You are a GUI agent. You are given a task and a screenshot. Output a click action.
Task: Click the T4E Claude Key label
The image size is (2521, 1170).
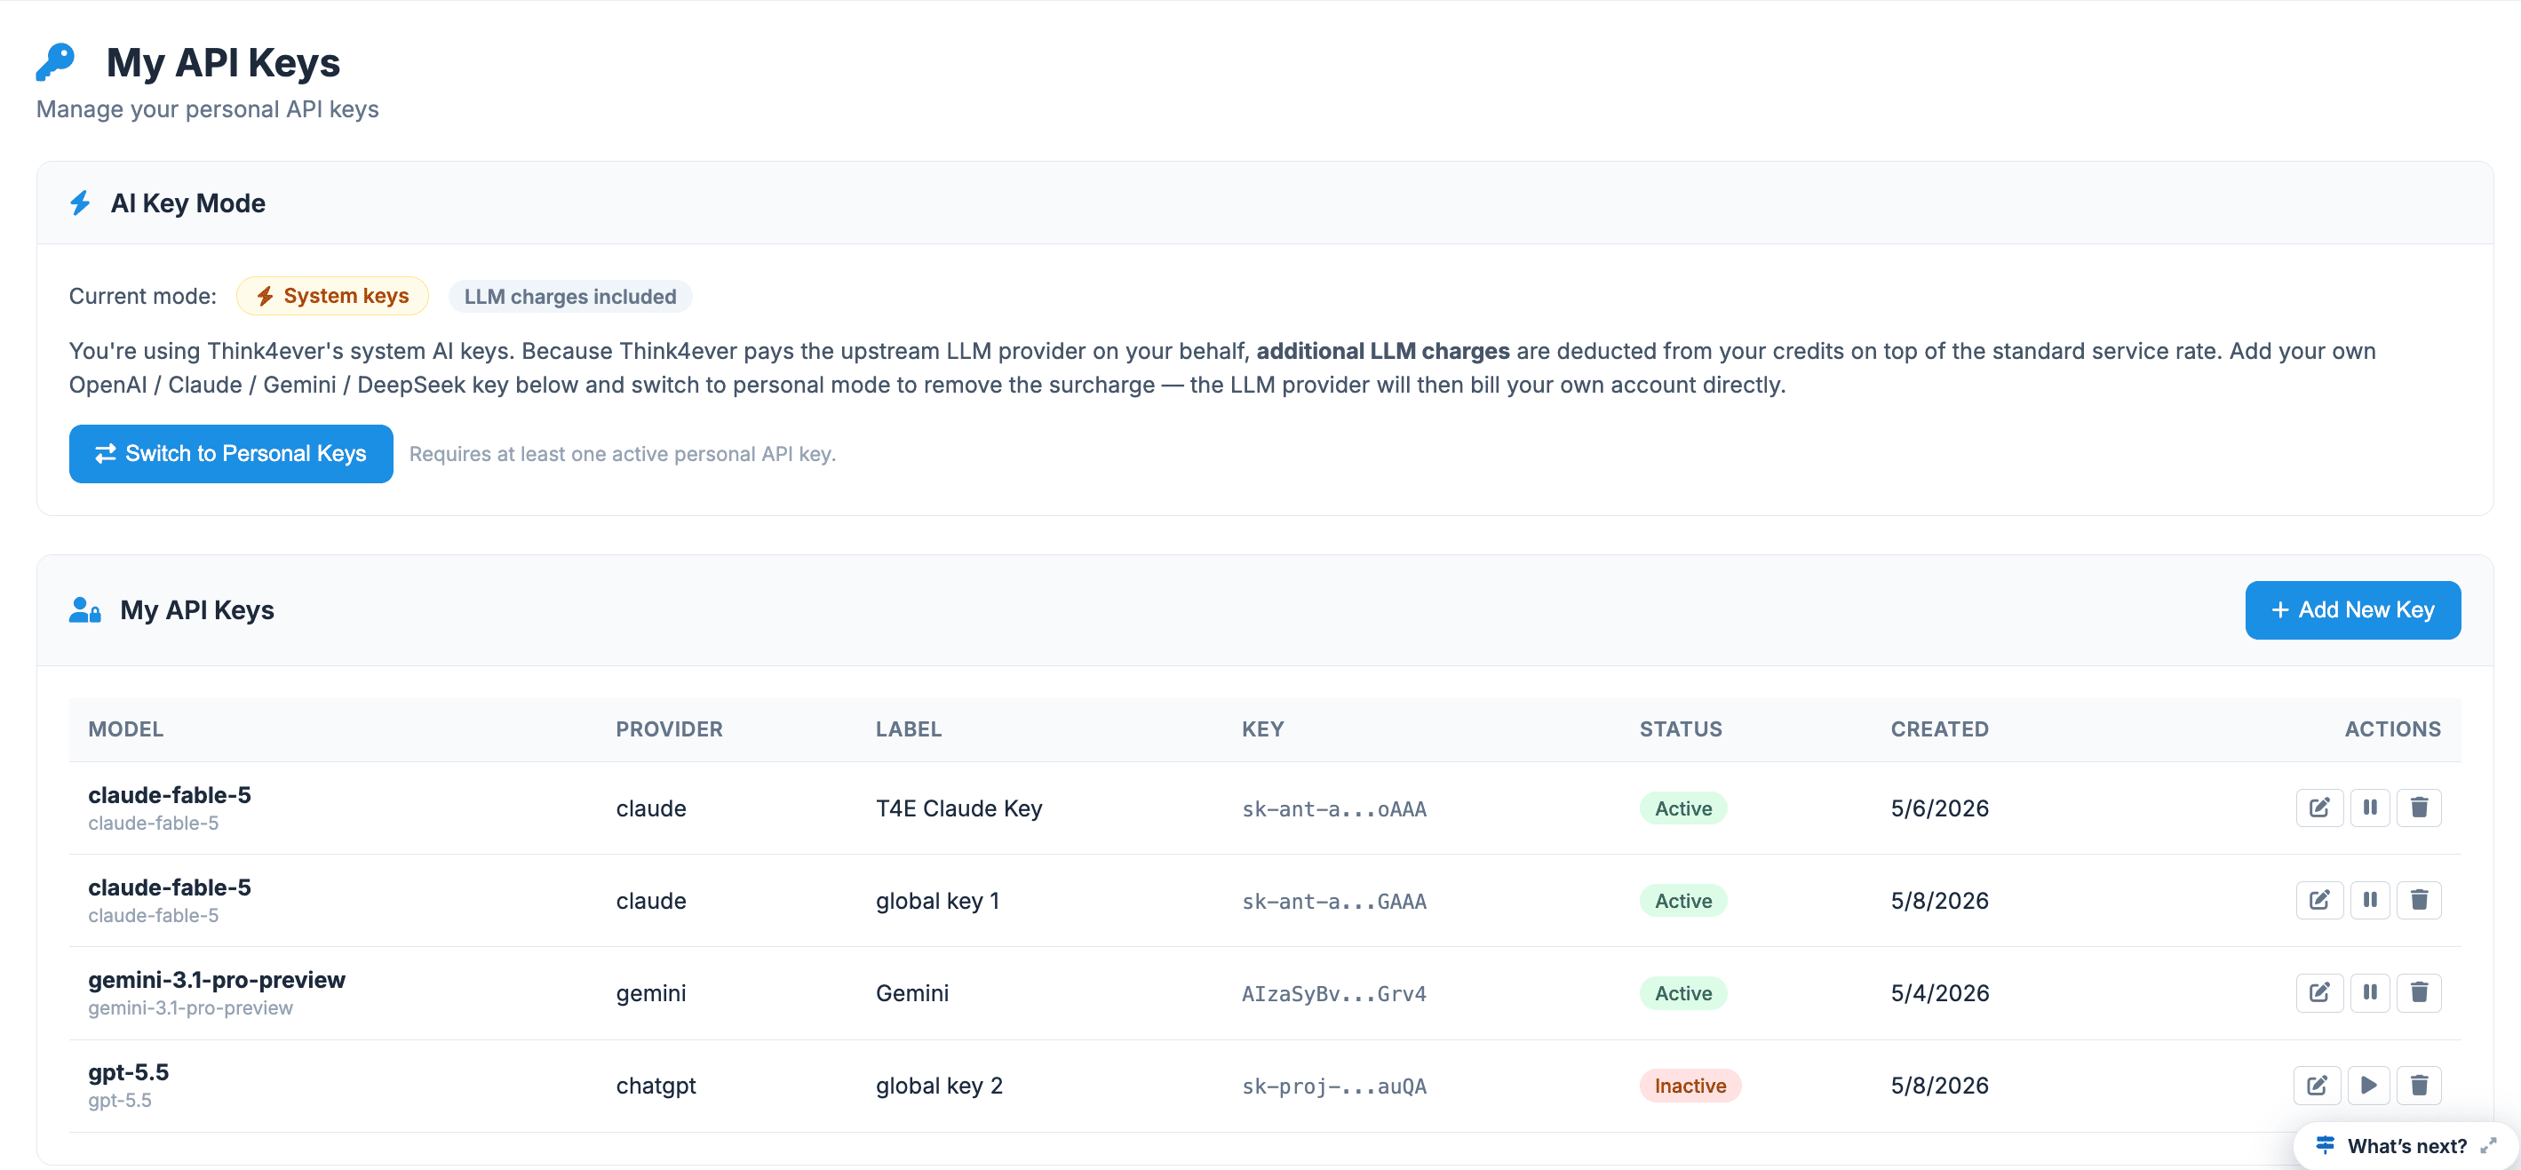tap(959, 808)
